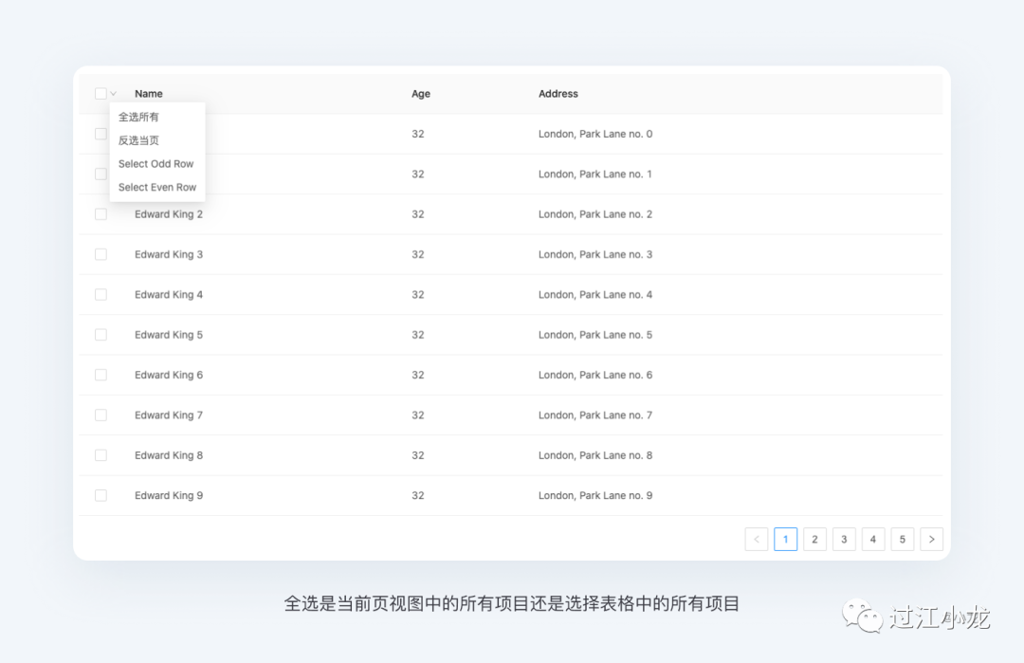This screenshot has height=663, width=1024.
Task: Click the London, Park Lane no. 4 cell
Action: [x=595, y=295]
